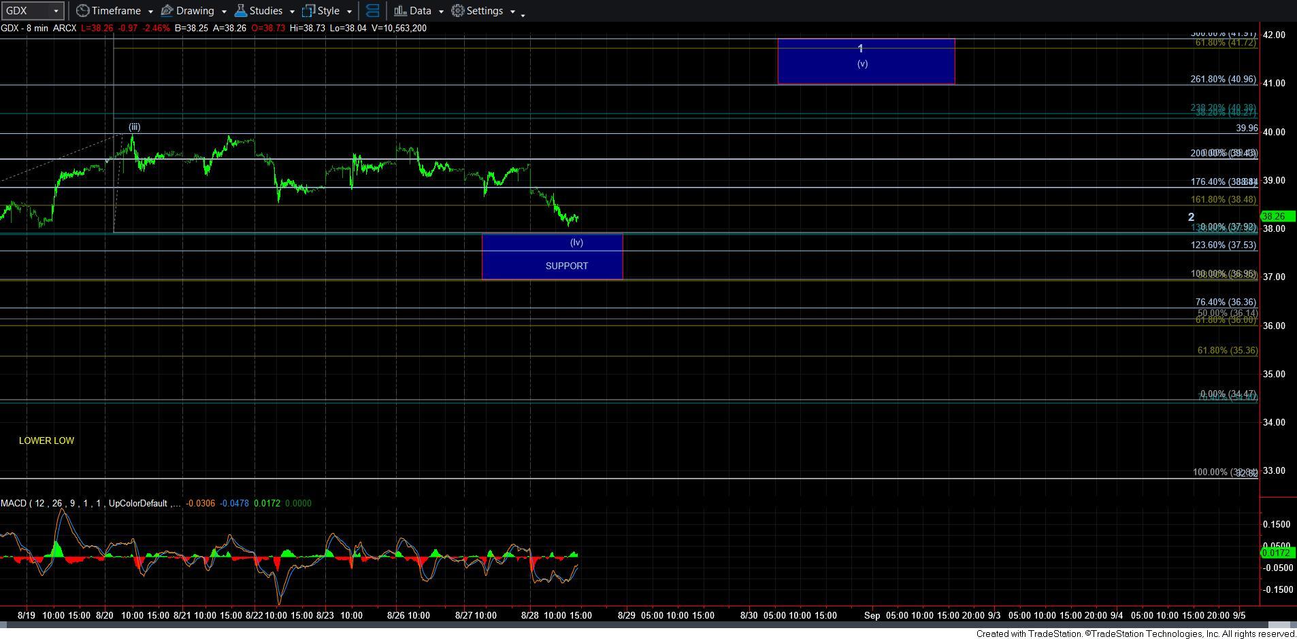Open the Studies menu
The width and height of the screenshot is (1297, 639).
(x=265, y=11)
